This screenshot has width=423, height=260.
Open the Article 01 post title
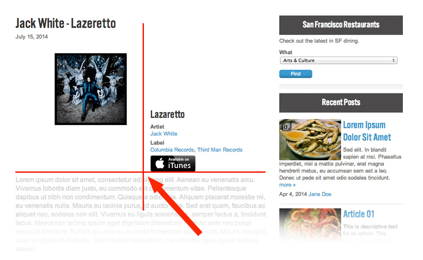pos(359,214)
